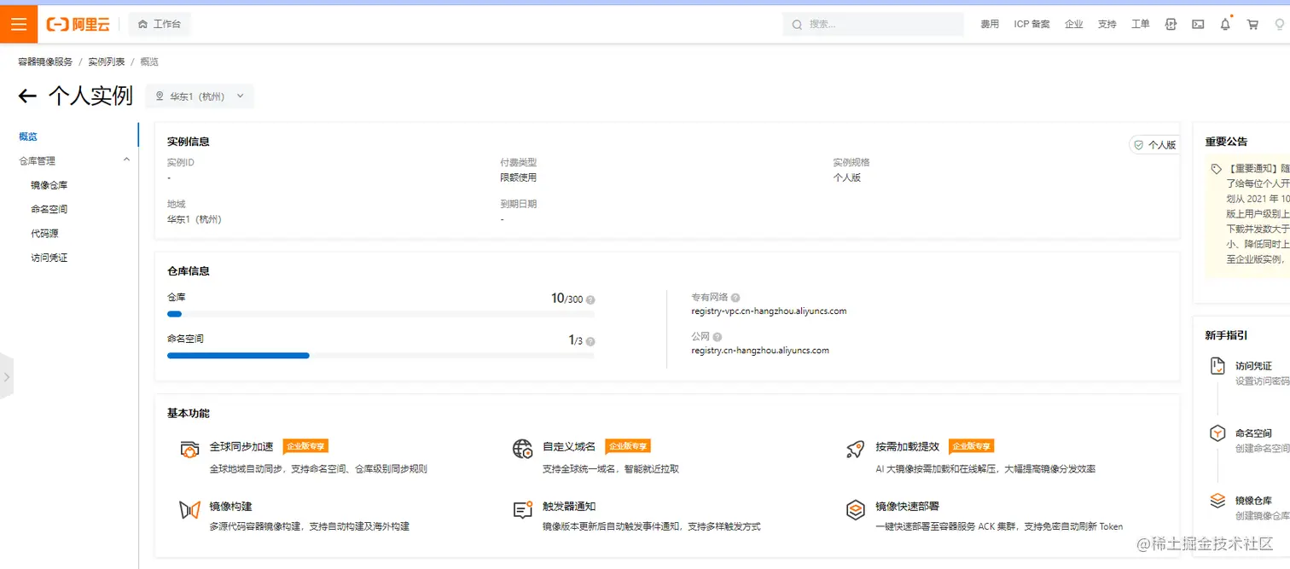Go to 实例列表 breadcrumb
This screenshot has width=1290, height=569.
click(107, 61)
